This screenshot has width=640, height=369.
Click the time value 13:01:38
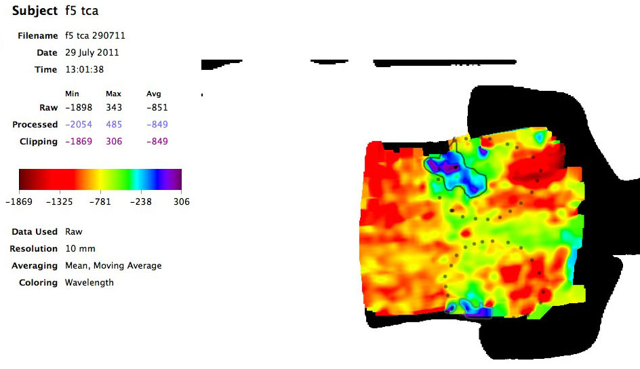tap(84, 70)
